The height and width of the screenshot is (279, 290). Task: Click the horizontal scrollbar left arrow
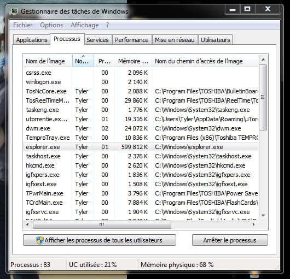tap(28, 224)
